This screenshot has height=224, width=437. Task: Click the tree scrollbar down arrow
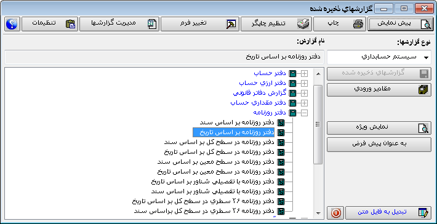pos(318,214)
